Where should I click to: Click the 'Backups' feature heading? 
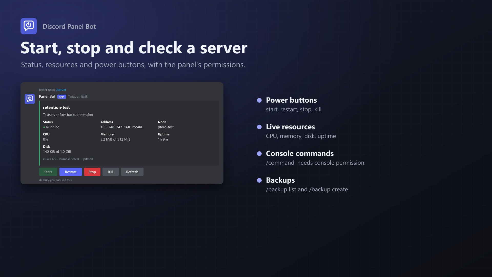pyautogui.click(x=280, y=180)
